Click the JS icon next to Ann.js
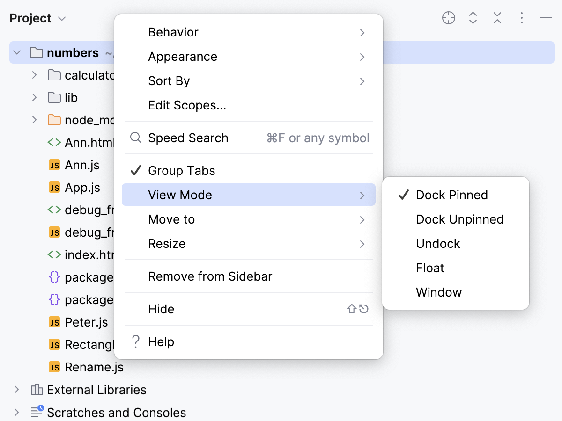Image resolution: width=562 pixels, height=421 pixels. [x=54, y=165]
